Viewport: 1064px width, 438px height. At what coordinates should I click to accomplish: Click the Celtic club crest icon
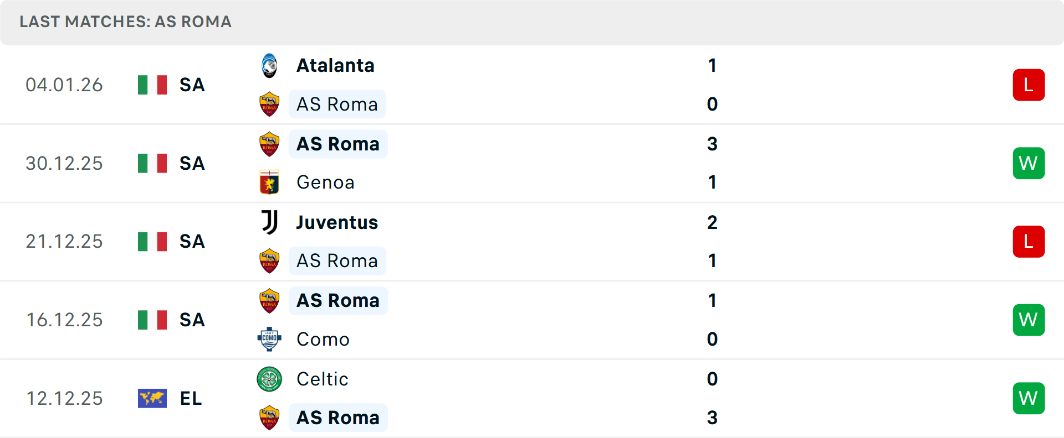(269, 379)
